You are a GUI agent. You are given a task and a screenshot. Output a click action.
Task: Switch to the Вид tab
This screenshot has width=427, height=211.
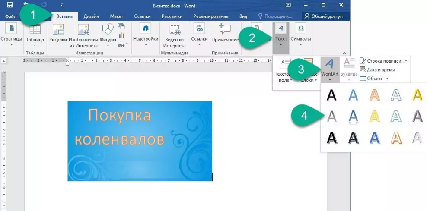[x=243, y=16]
